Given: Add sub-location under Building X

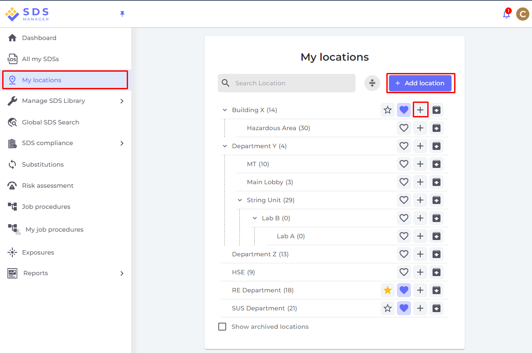Looking at the screenshot, I should pyautogui.click(x=420, y=110).
